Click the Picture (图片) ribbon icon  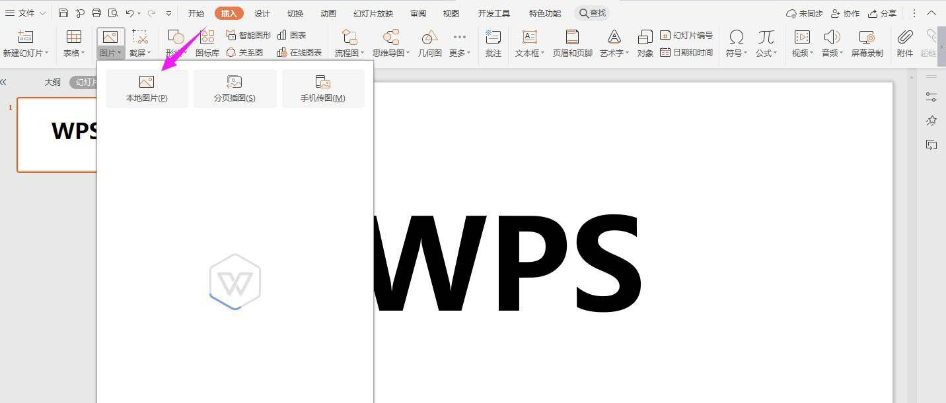110,37
